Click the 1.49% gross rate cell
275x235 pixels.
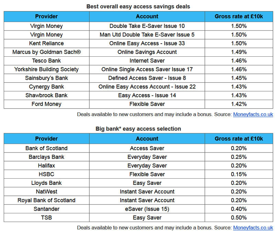(x=239, y=52)
